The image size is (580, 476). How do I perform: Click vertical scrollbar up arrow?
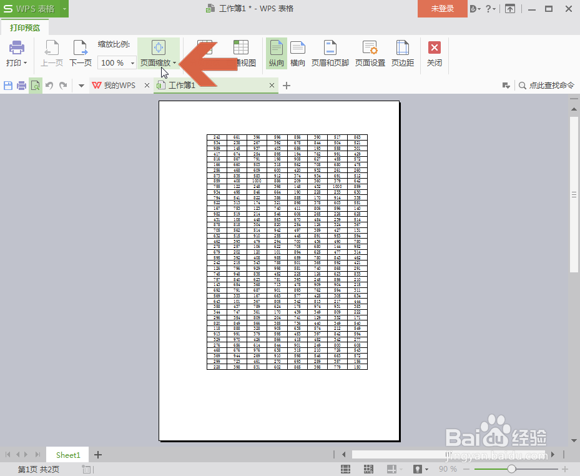(574, 109)
